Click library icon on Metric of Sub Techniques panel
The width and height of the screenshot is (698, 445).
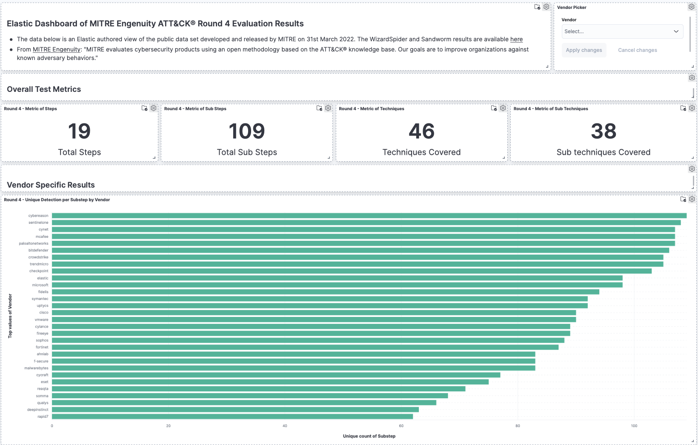683,108
